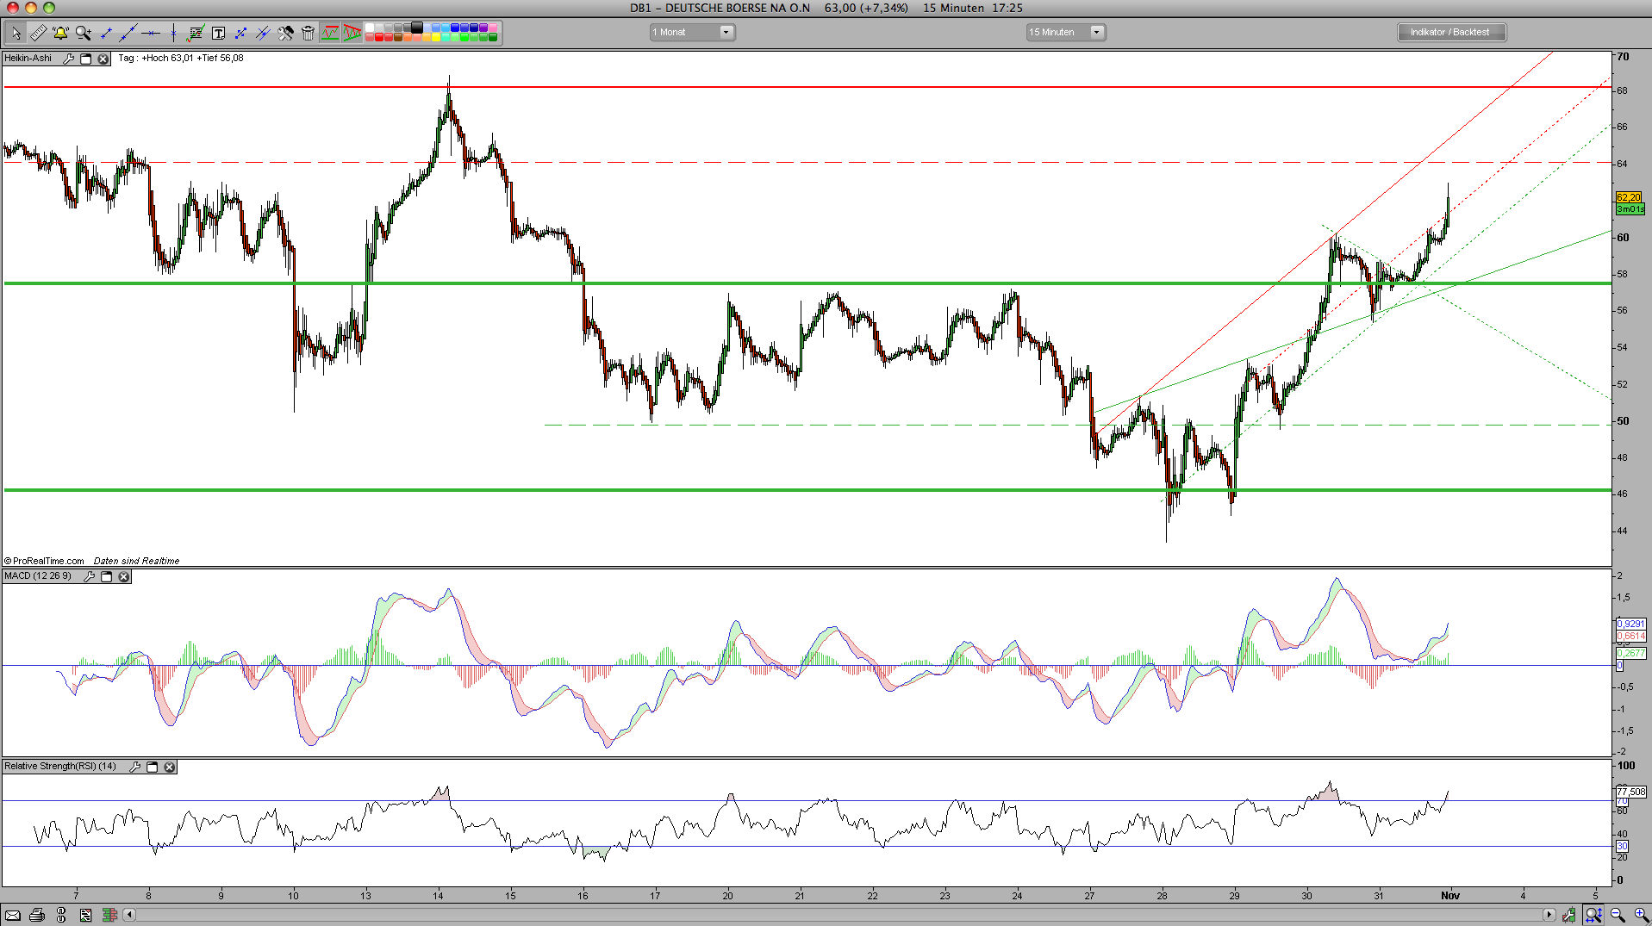Click the chain link icon

tap(61, 915)
